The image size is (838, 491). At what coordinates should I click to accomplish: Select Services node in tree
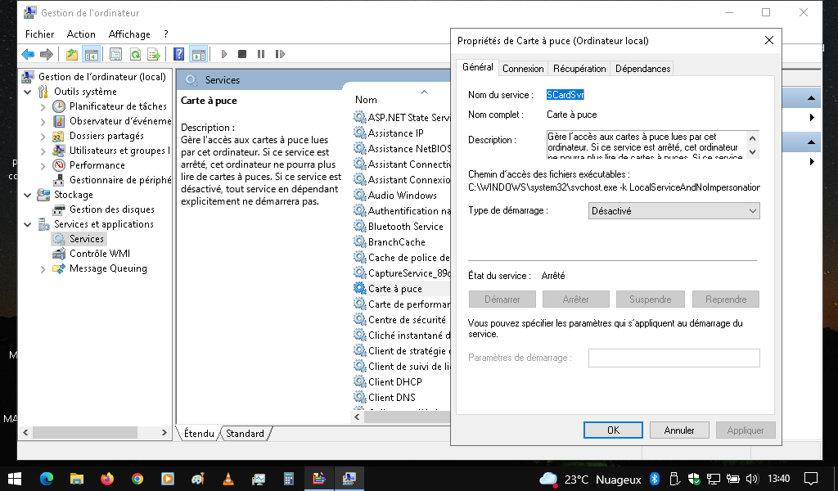tap(86, 239)
